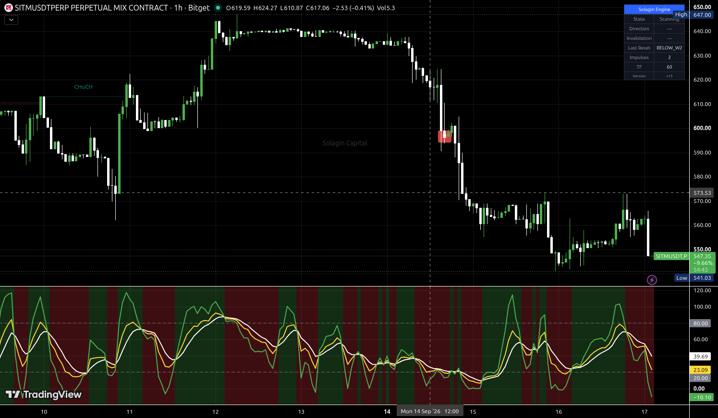Click the Vol5.3 volume readout

(x=386, y=8)
